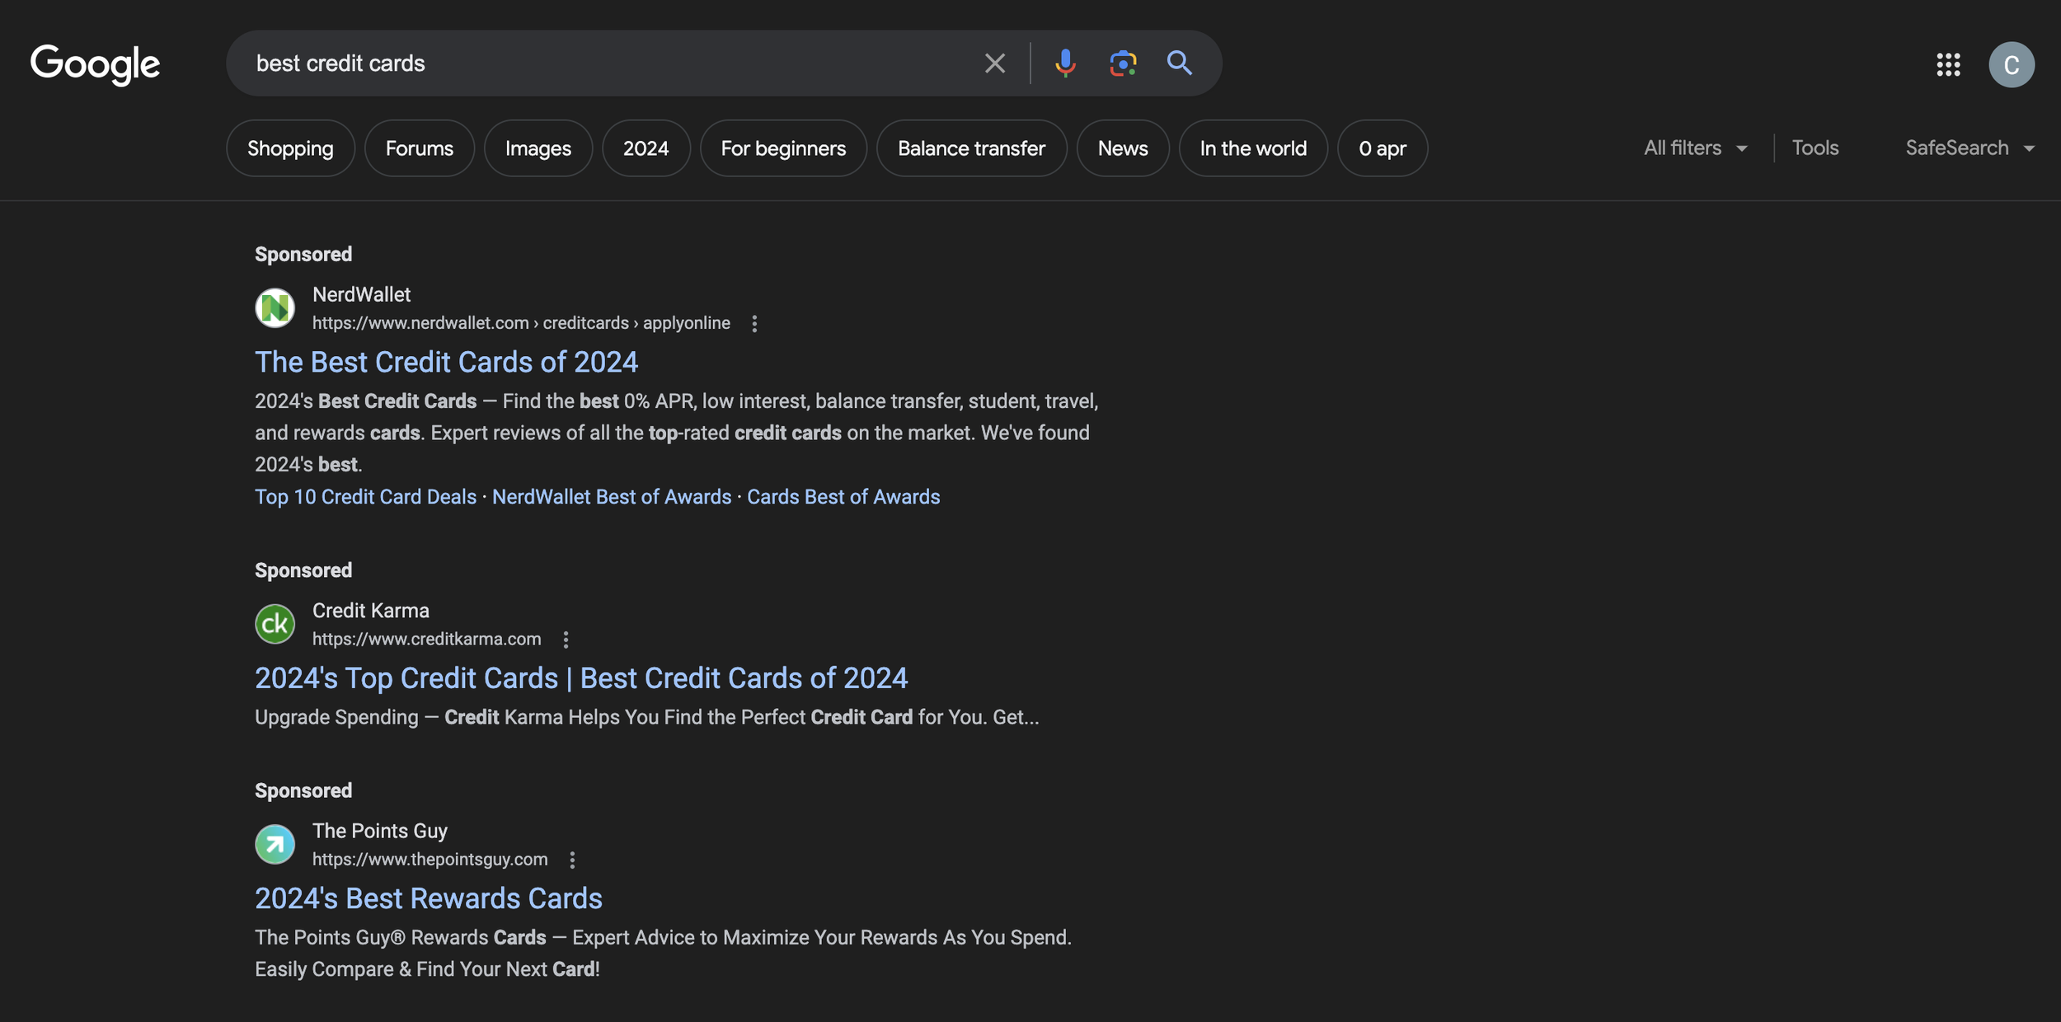The height and width of the screenshot is (1022, 2061).
Task: Apply the 0 apr chip
Action: click(1383, 148)
